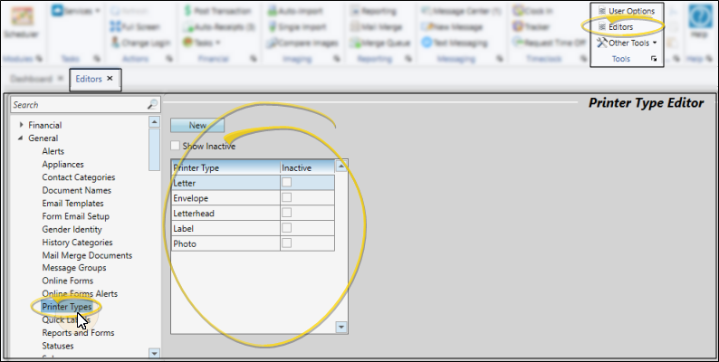Collapse the General tree node
This screenshot has width=719, height=362.
[x=20, y=138]
